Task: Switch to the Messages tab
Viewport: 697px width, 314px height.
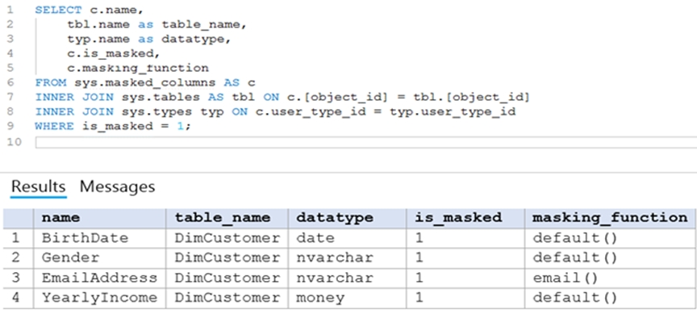Action: pyautogui.click(x=117, y=186)
